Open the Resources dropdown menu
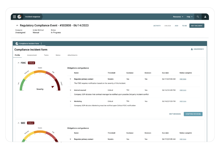Viewport: 220px width, 150px height. (x=178, y=17)
